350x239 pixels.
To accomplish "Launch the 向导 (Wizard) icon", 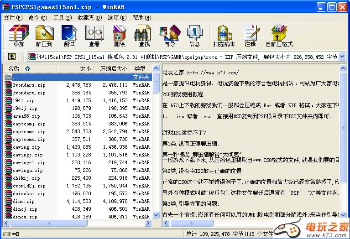I will [169, 36].
